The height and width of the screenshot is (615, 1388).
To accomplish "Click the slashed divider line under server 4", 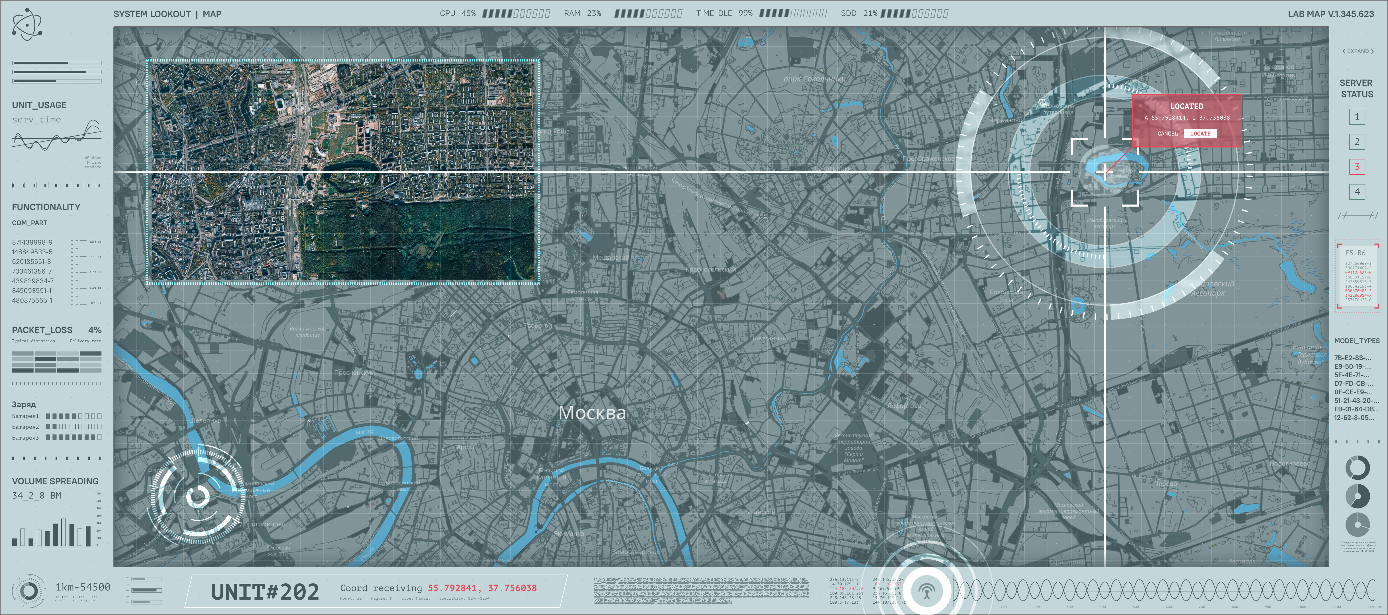I will (x=1357, y=216).
